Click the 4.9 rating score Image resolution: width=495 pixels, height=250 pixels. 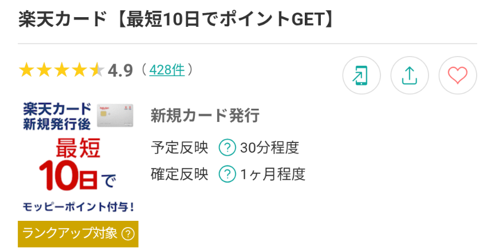click(120, 70)
